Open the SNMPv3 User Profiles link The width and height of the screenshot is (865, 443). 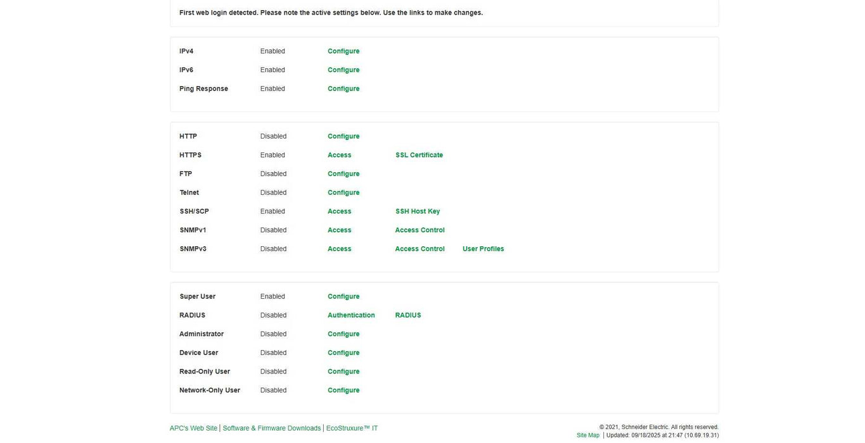[483, 249]
